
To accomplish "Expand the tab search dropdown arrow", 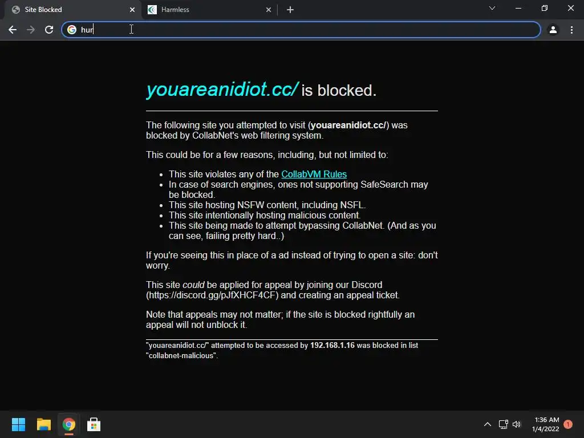I will 492,8.
